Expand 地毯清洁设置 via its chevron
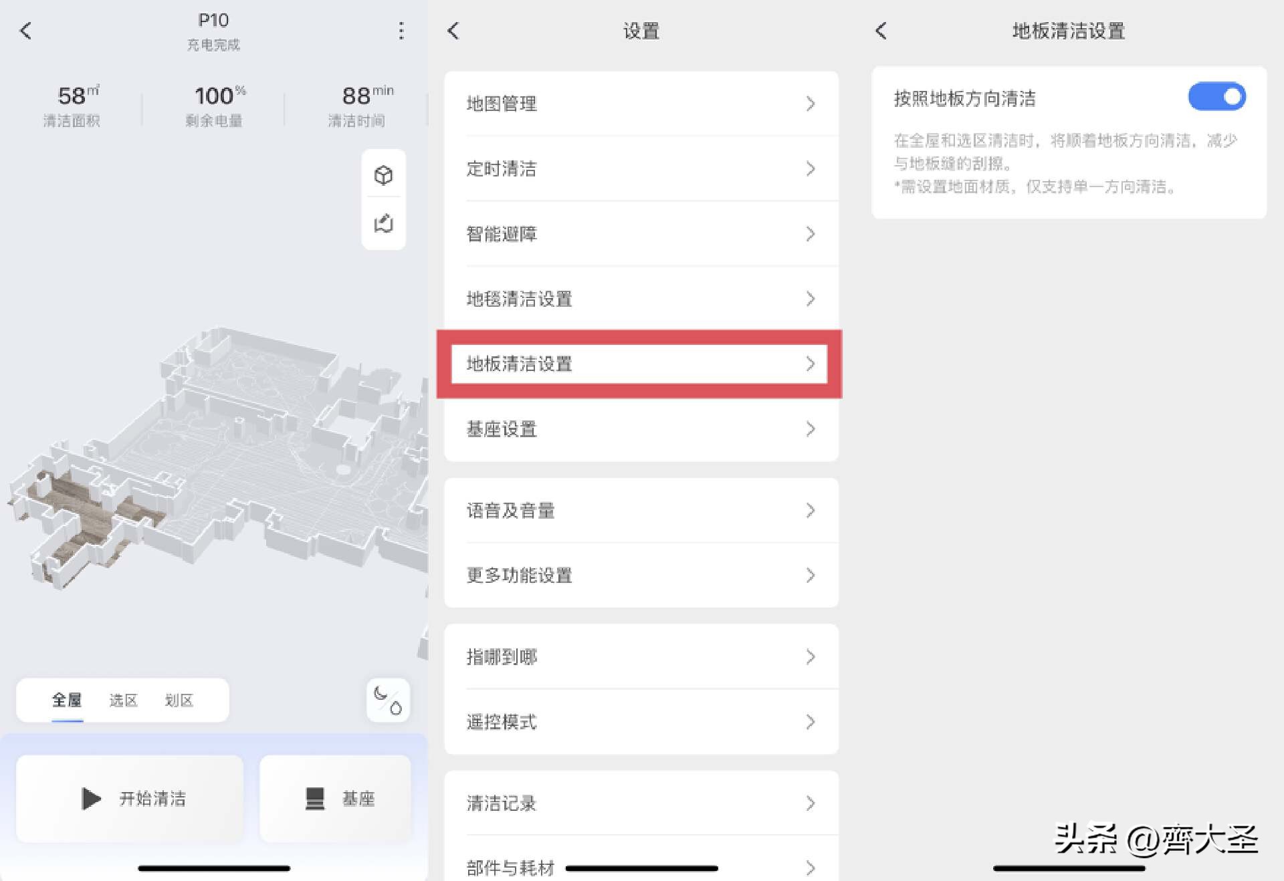The width and height of the screenshot is (1284, 881). click(811, 299)
